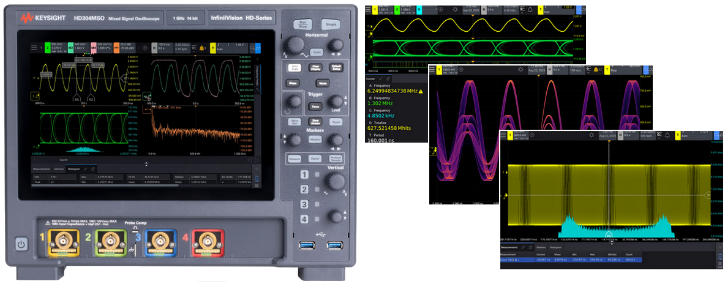Open the hamburger menu in the bottom histogram screenshot
Viewport: 725px width, 284px height.
click(503, 135)
